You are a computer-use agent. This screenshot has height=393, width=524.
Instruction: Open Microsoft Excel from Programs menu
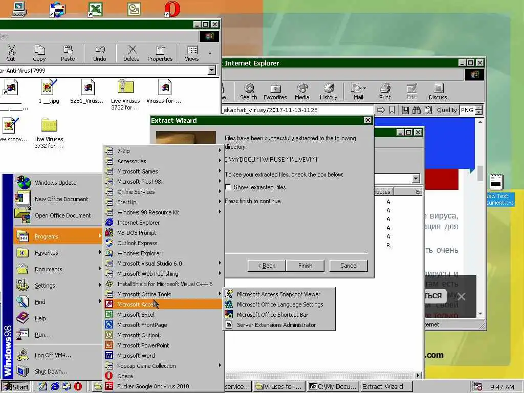click(x=163, y=315)
